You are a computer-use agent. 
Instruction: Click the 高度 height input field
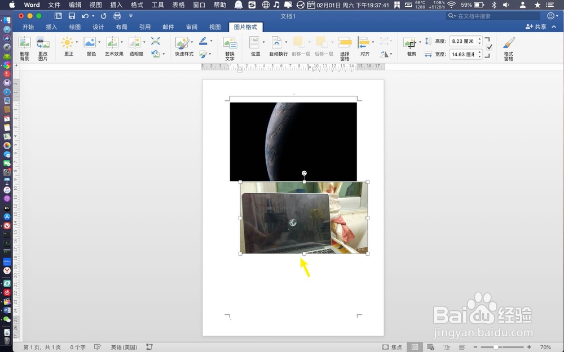[462, 41]
